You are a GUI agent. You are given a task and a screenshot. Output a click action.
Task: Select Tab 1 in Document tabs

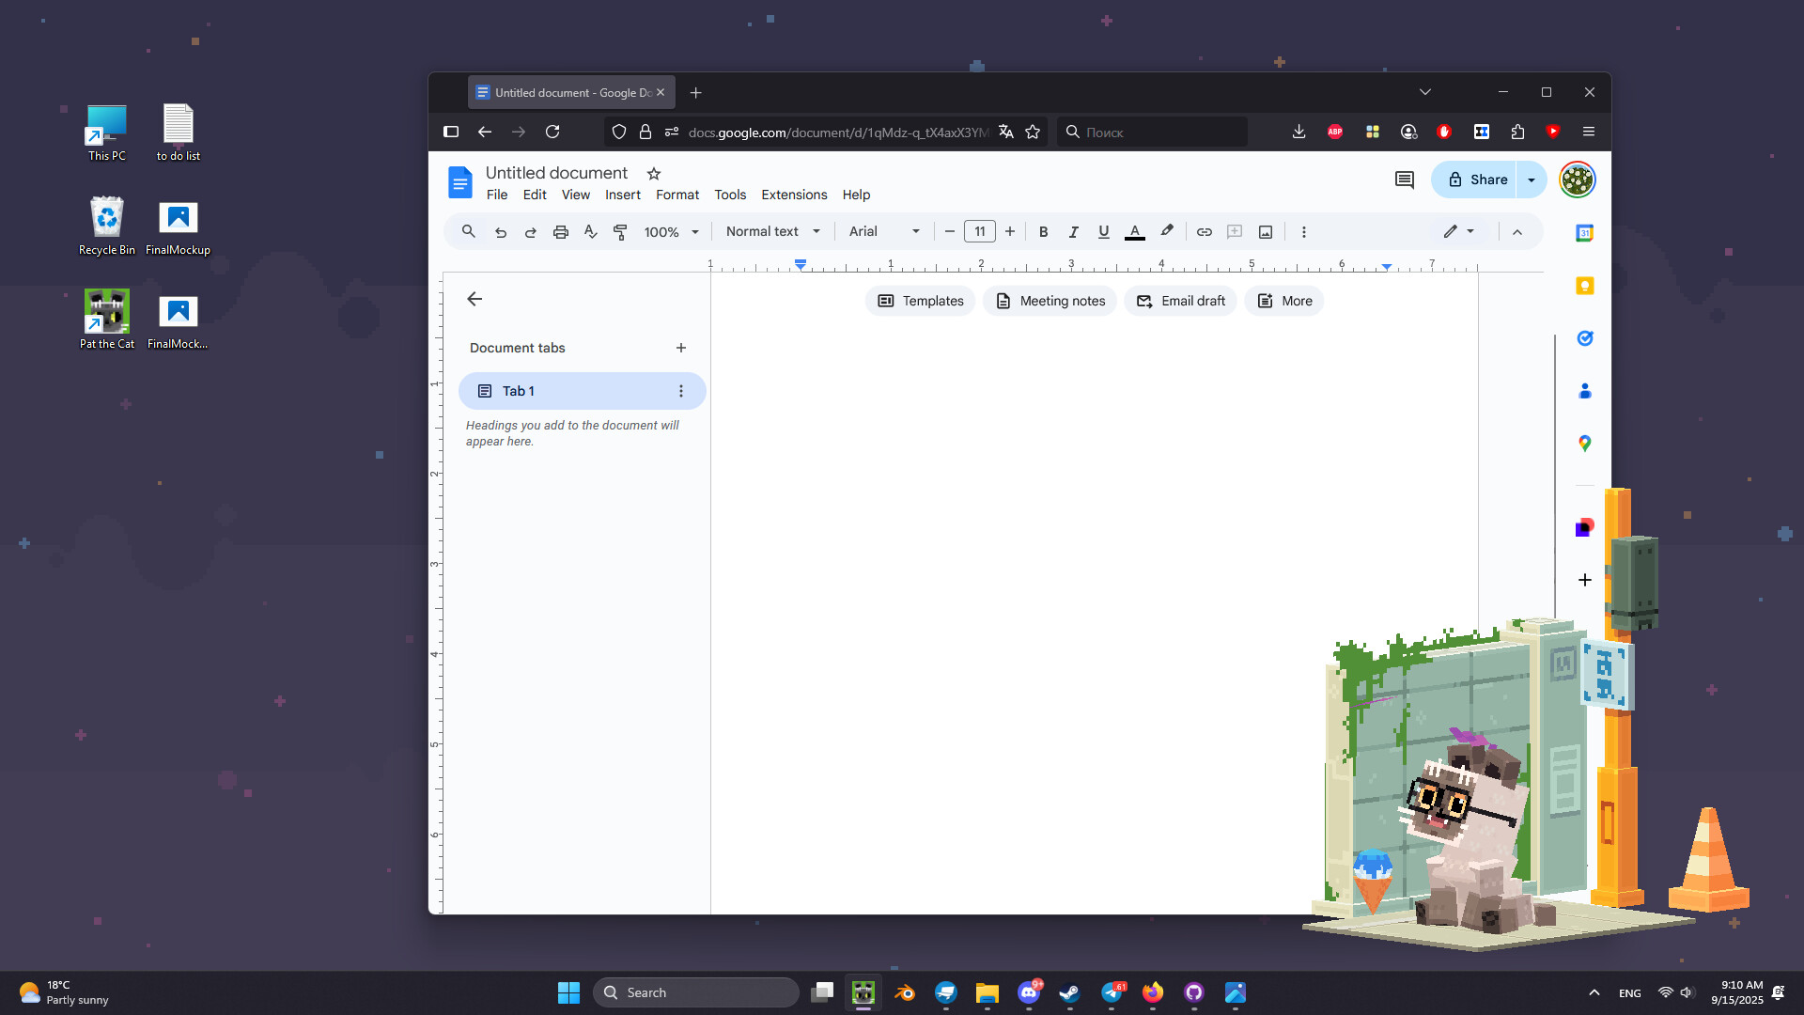tap(517, 391)
